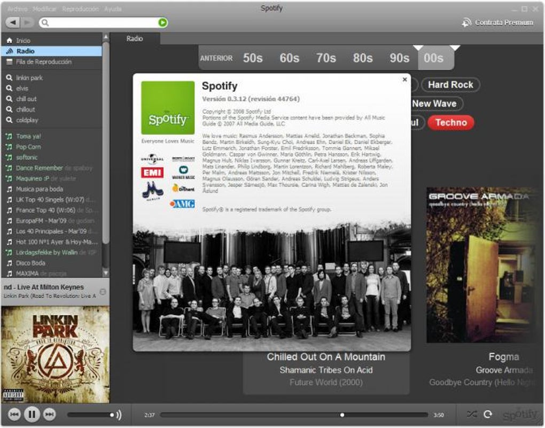Screen dimensions: 545x428
Task: Open the chillout saved search
Action: pyautogui.click(x=52, y=110)
